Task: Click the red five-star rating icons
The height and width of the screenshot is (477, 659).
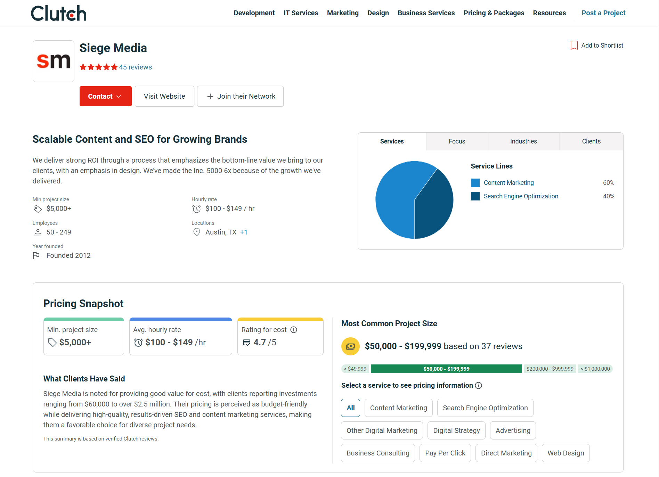Action: coord(99,67)
